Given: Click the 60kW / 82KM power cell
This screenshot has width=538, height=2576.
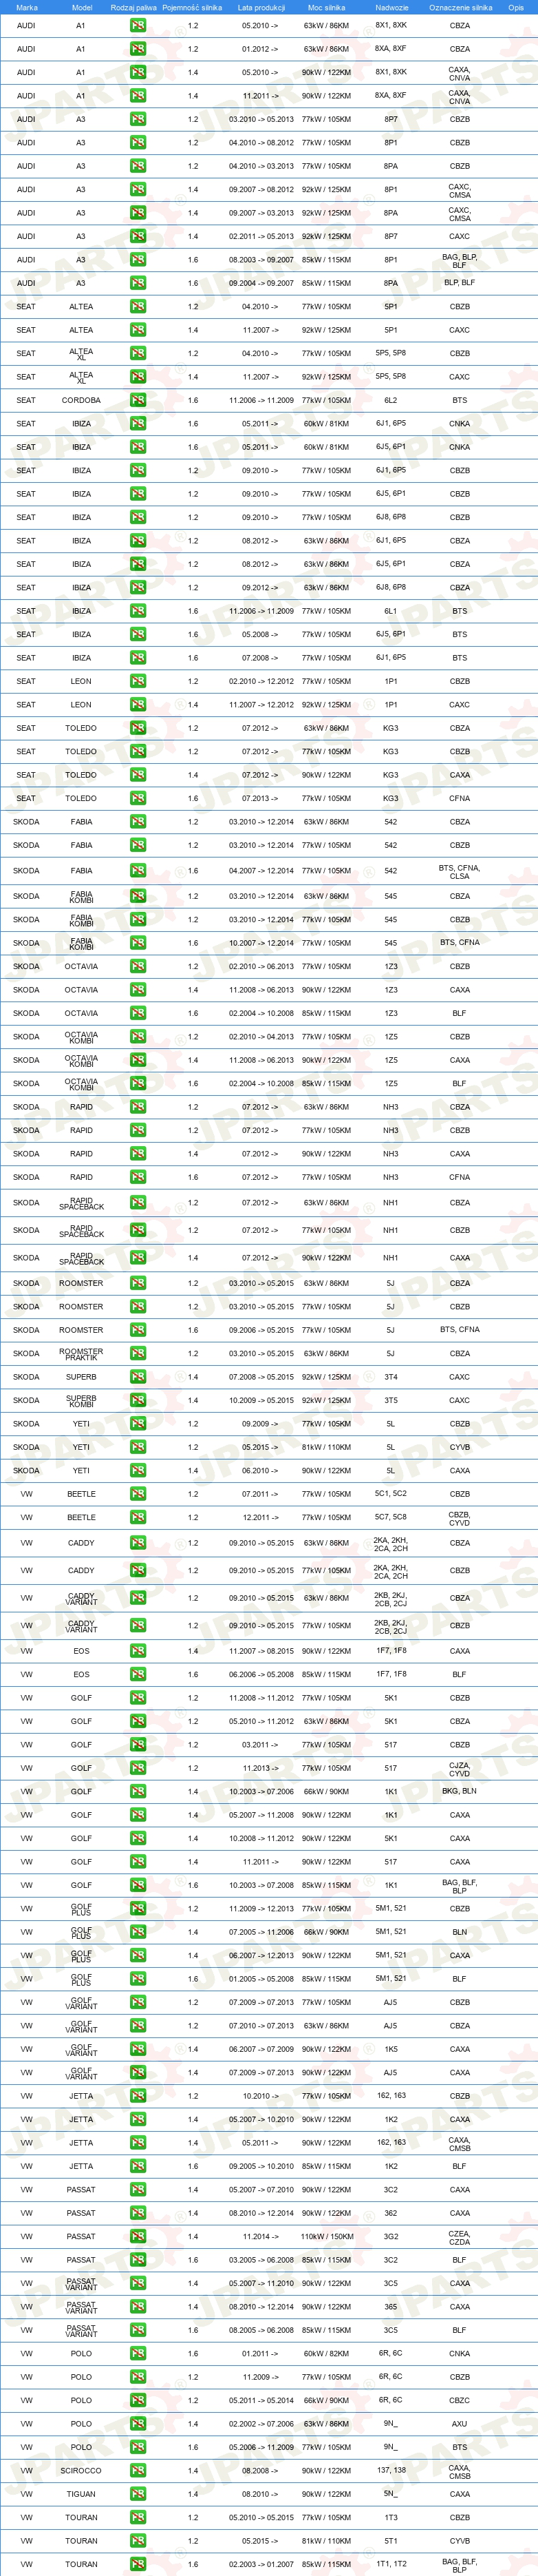Looking at the screenshot, I should 326,2353.
